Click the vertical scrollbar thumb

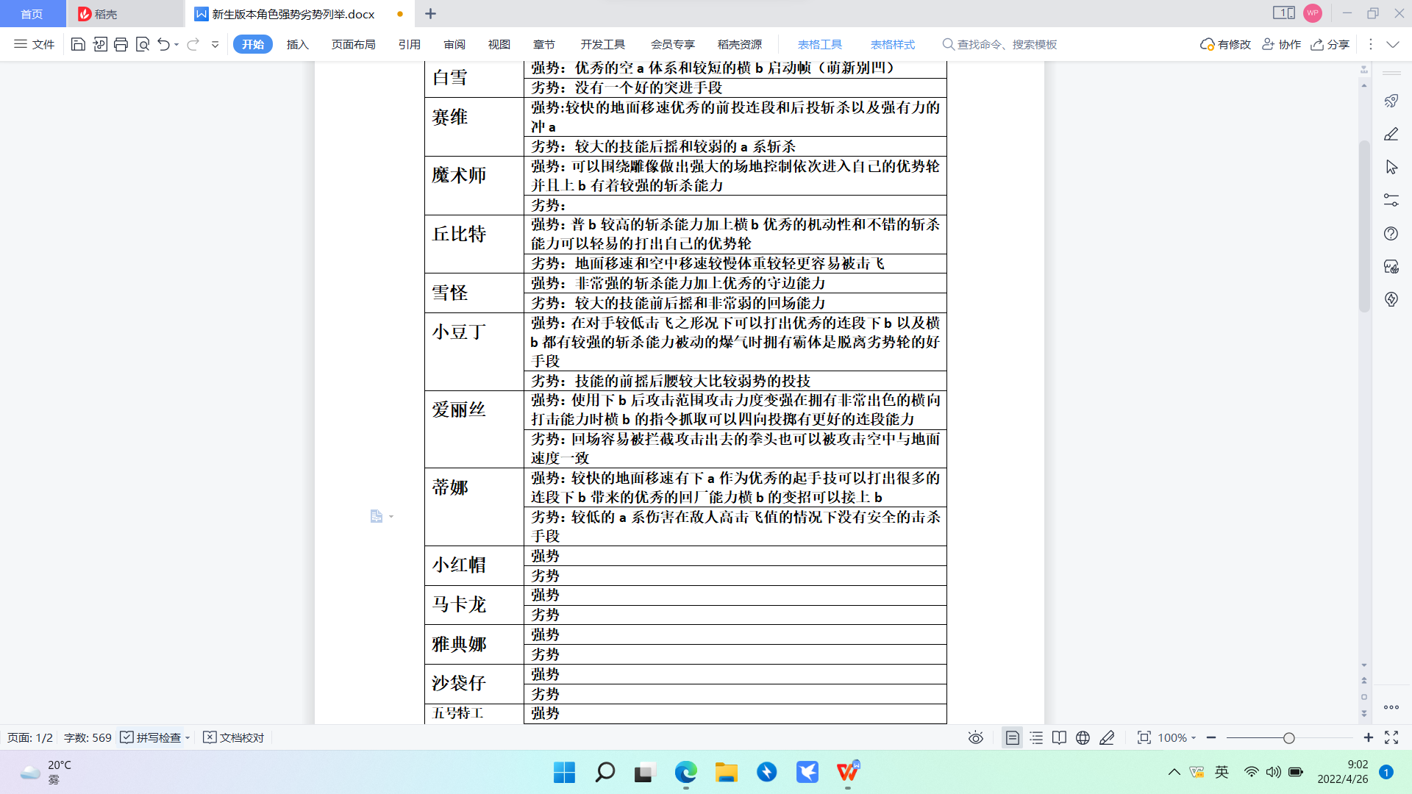1364,226
